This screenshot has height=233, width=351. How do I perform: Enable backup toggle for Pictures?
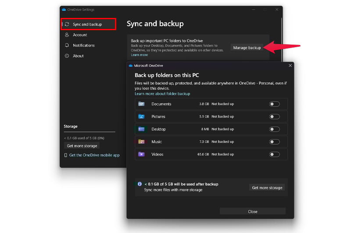coord(275,117)
